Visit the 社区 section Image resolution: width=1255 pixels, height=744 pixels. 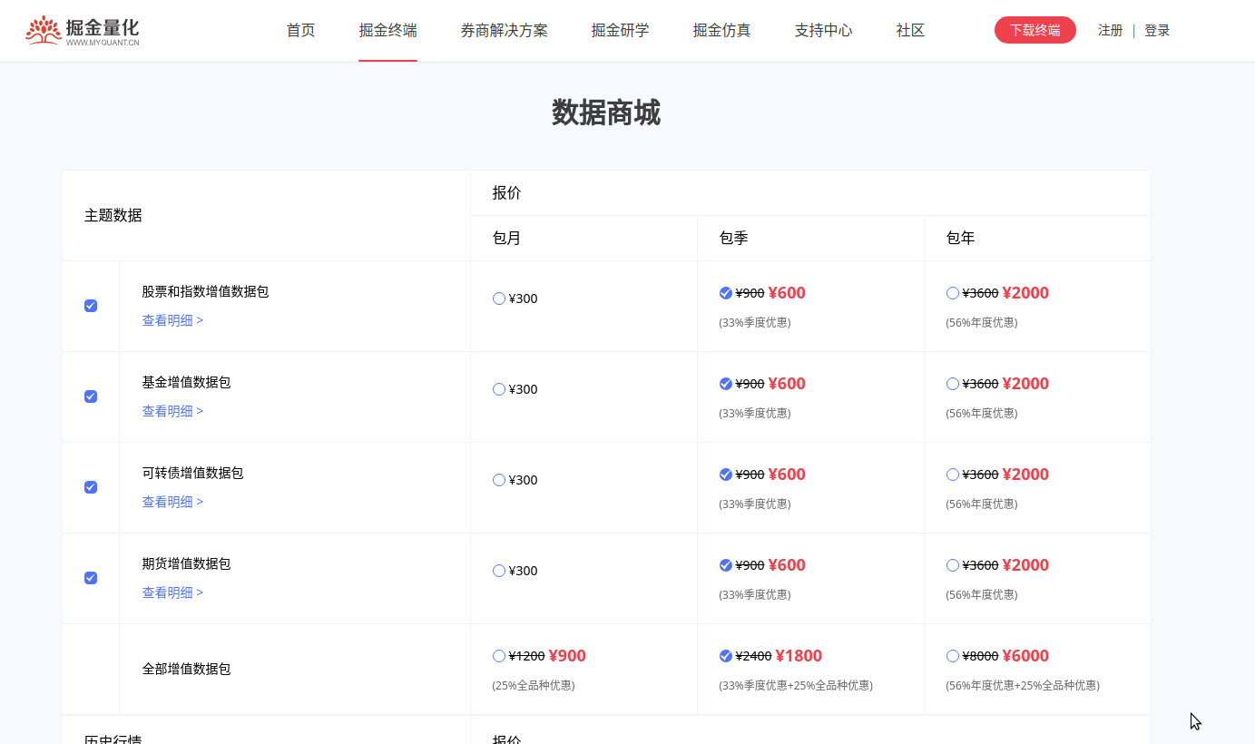click(909, 30)
